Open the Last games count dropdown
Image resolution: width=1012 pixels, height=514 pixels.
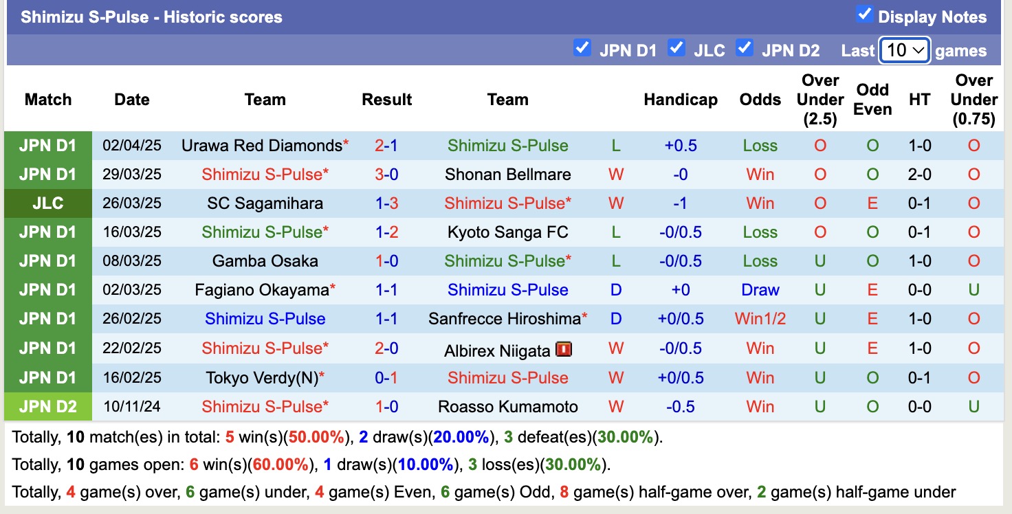click(x=903, y=49)
